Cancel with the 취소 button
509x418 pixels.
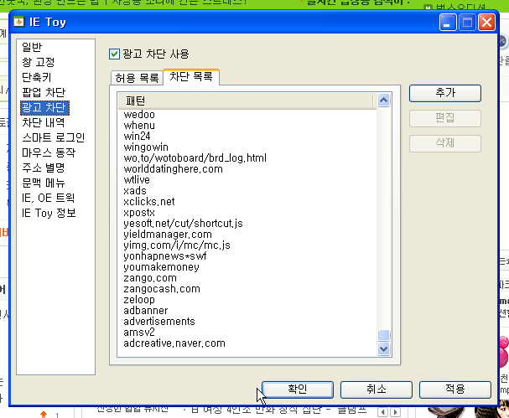[x=377, y=390]
